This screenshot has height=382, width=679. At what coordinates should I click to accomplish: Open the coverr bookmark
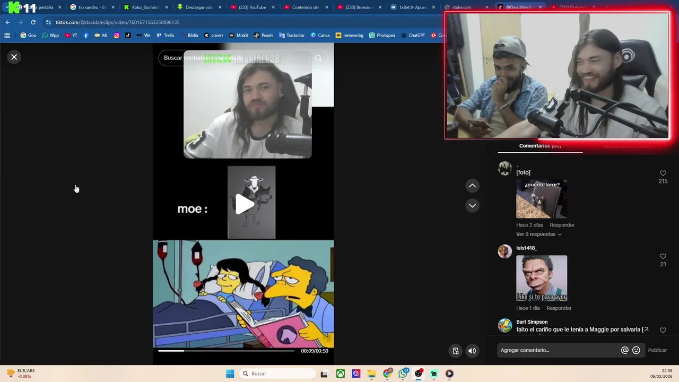point(214,36)
